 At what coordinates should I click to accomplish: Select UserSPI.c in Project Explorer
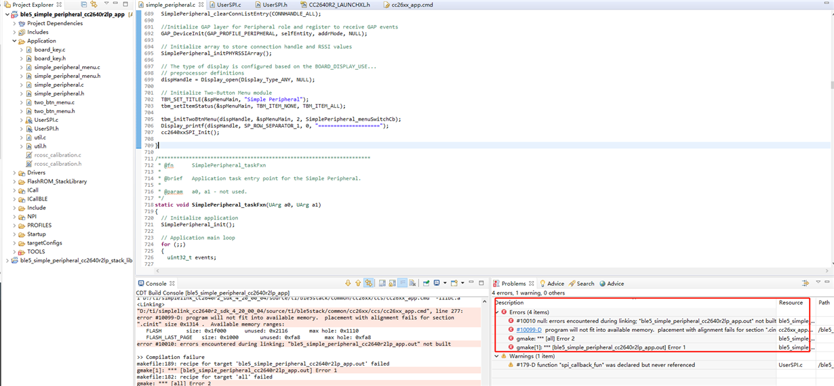point(46,120)
